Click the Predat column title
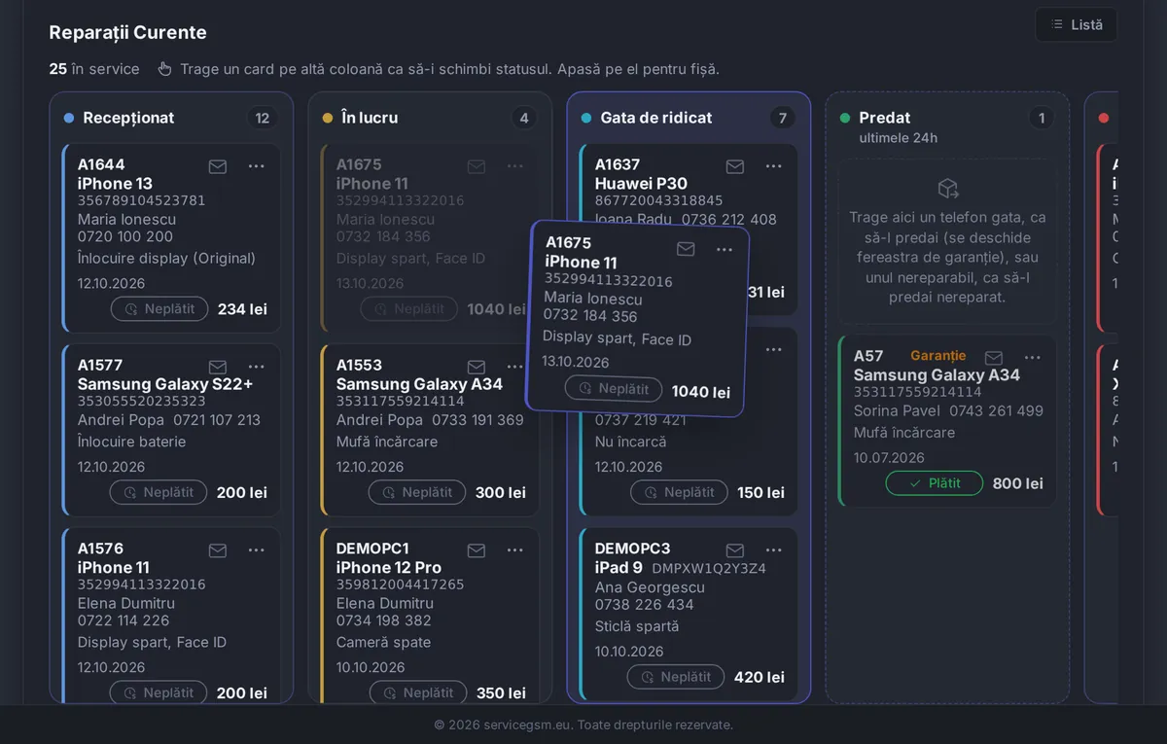This screenshot has height=744, width=1167. click(x=885, y=118)
